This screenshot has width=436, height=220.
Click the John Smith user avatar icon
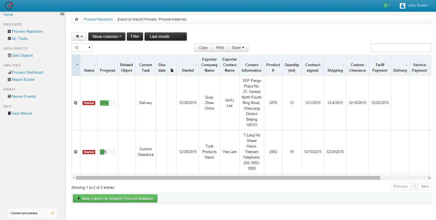[403, 6]
